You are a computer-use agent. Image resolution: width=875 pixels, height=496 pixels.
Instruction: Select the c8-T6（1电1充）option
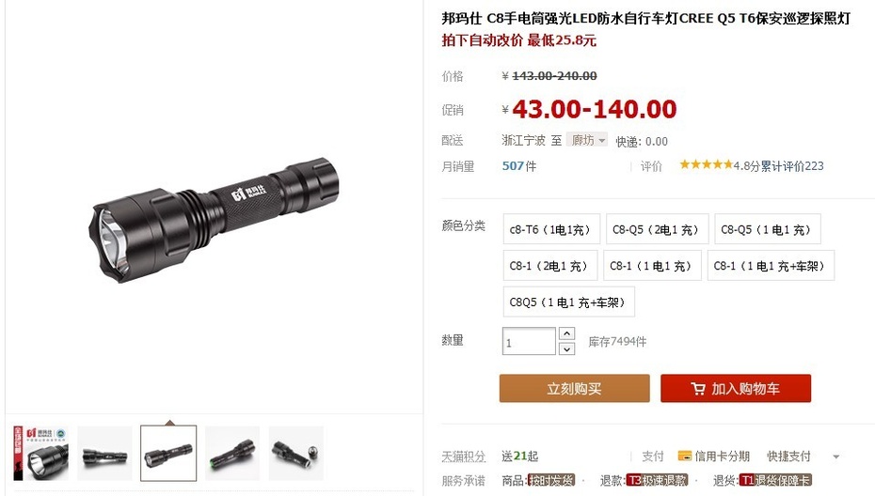point(551,229)
